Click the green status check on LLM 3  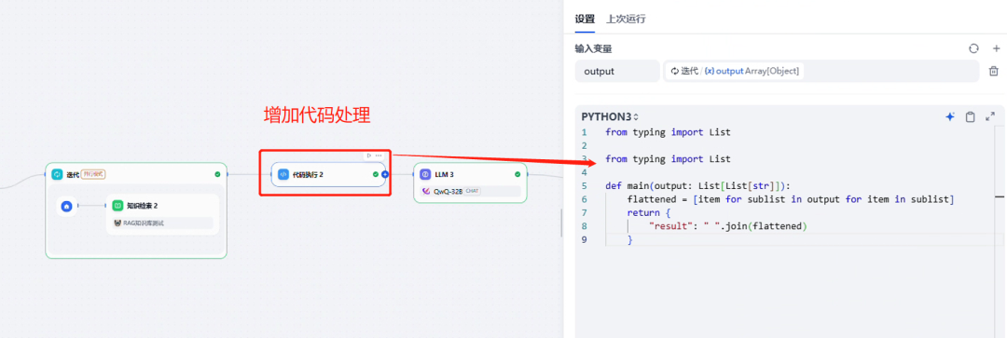[x=517, y=174]
